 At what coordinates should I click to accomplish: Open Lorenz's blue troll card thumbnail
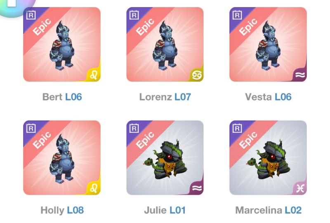coord(165,45)
